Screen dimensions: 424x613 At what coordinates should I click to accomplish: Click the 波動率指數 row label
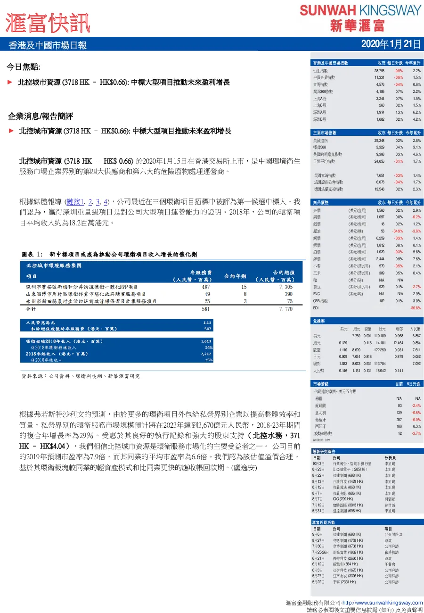pos(323,433)
